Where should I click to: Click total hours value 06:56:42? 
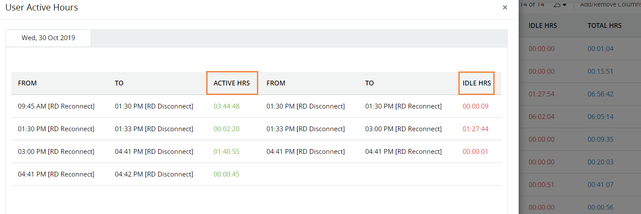600,94
